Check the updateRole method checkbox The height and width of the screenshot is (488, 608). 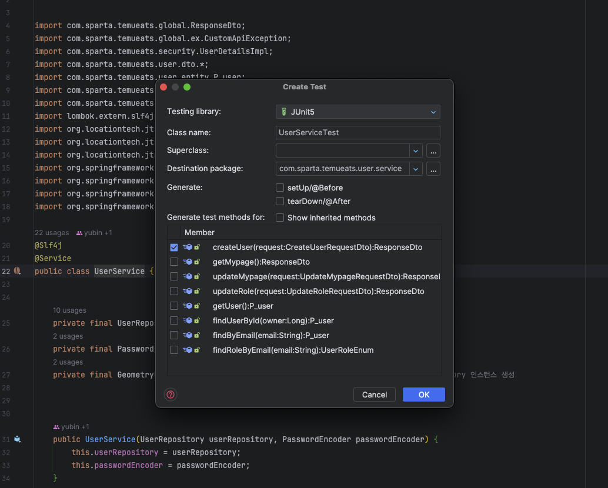[x=174, y=291]
